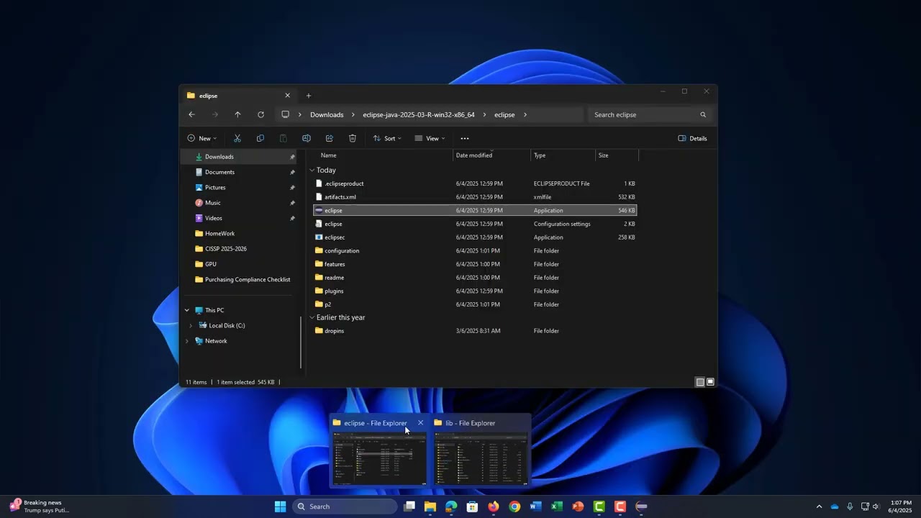Viewport: 921px width, 518px height.
Task: Open CISSP 2025-2026 in the sidebar
Action: click(225, 249)
